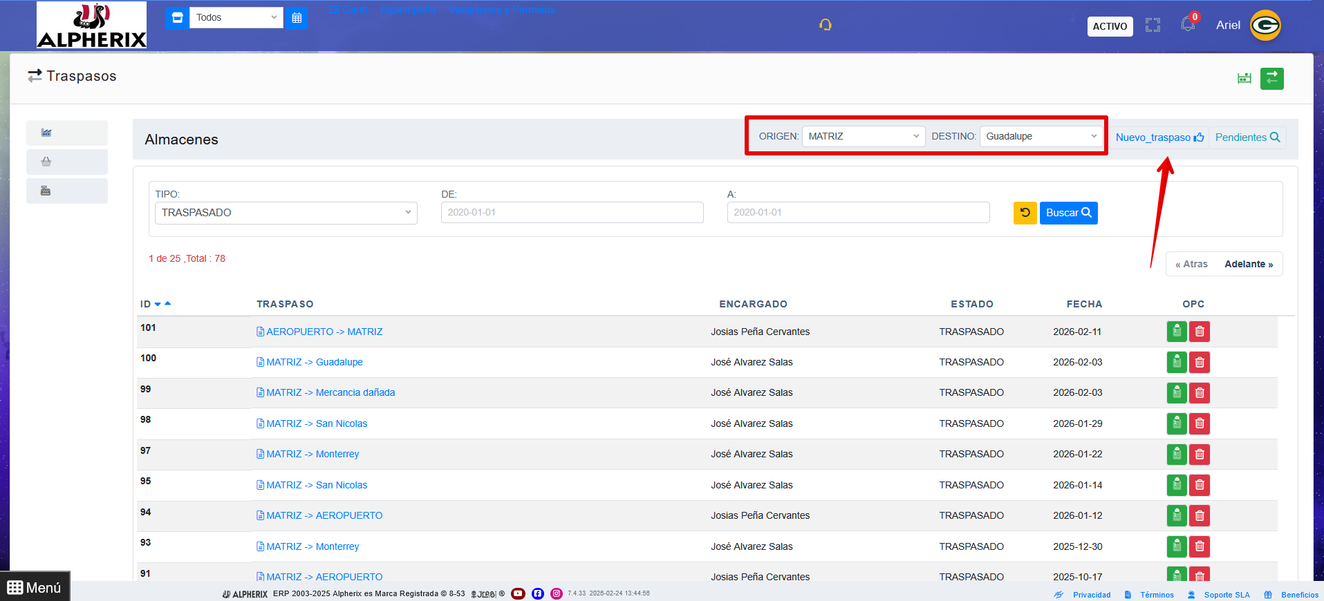This screenshot has width=1324, height=601.
Task: Open the blue calendar icon in header
Action: coord(297,18)
